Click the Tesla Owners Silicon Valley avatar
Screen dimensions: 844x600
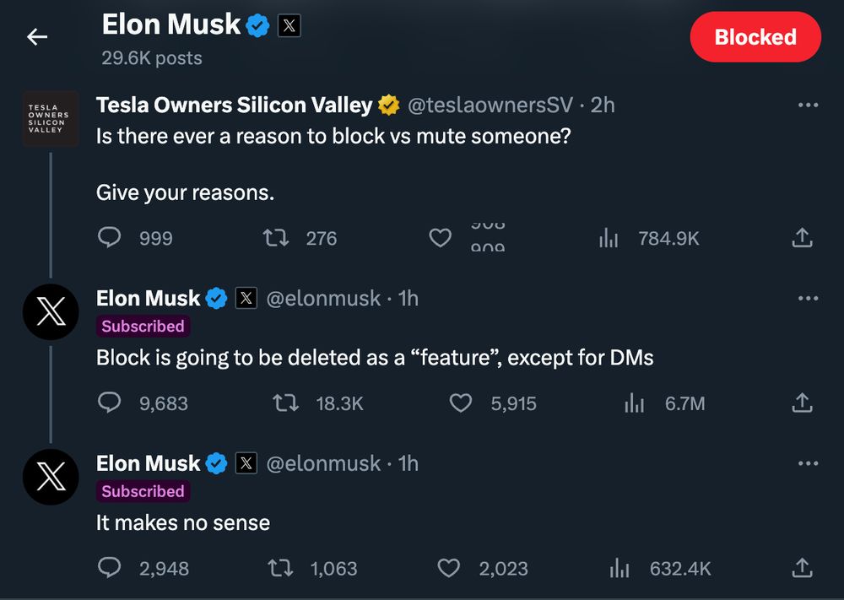(51, 119)
